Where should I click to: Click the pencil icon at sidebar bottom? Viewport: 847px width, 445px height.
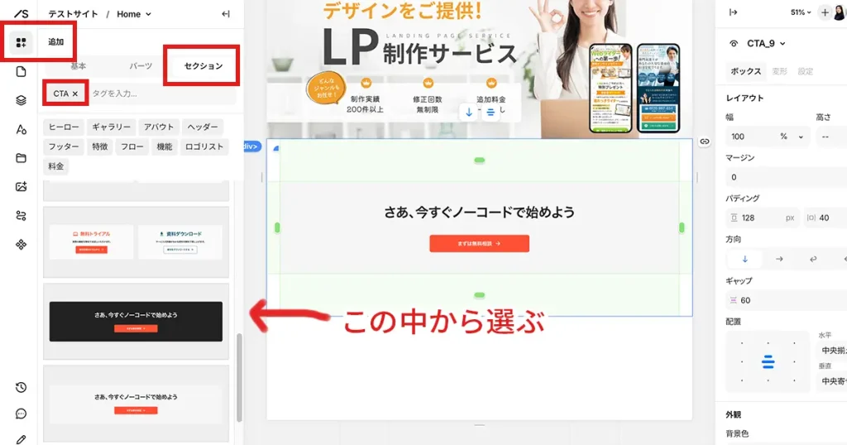21,439
